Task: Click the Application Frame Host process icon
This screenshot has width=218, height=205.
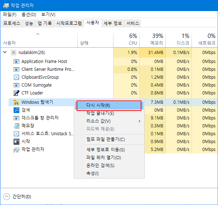Action: coord(16,62)
